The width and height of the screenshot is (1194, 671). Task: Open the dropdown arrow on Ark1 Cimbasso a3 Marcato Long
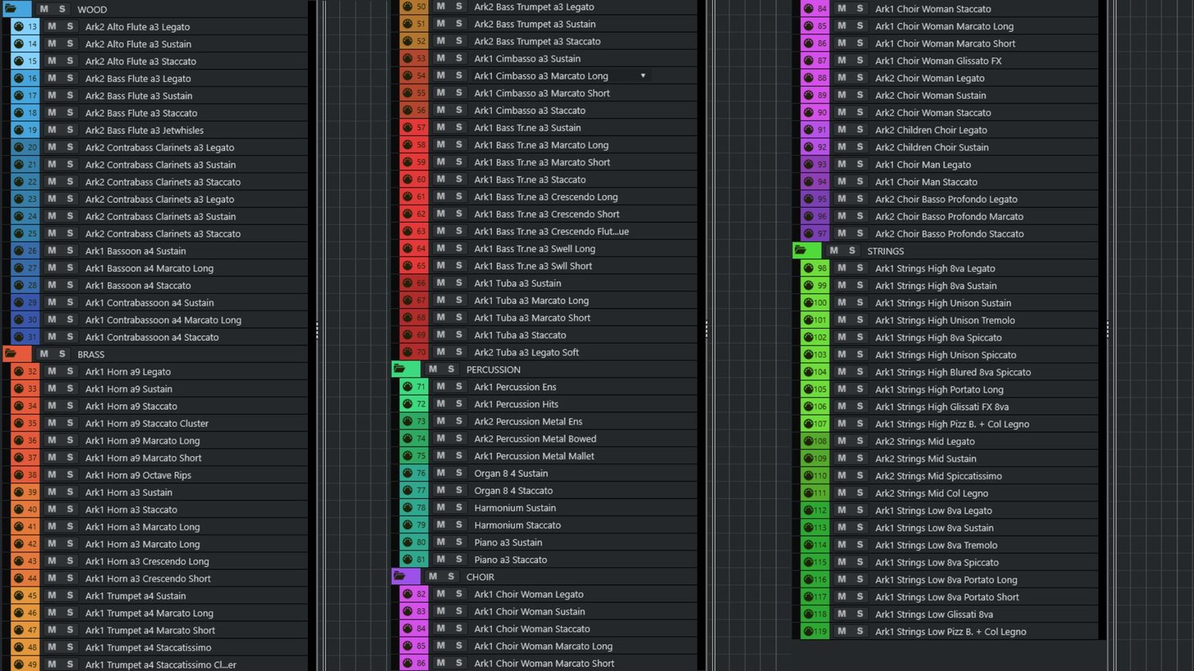click(x=643, y=76)
